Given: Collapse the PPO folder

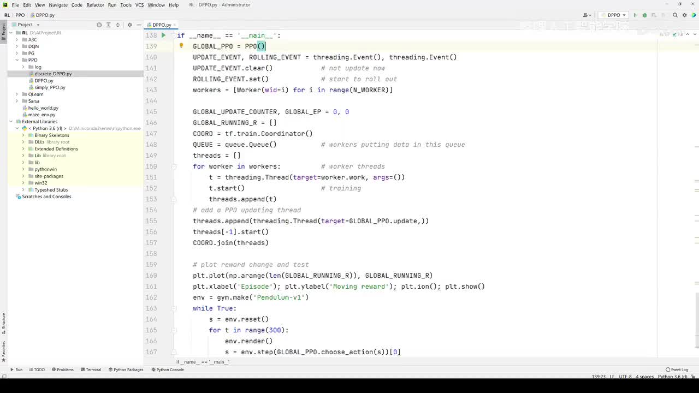Looking at the screenshot, I should coord(17,60).
